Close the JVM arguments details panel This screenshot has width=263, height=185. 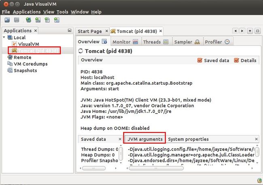point(256,139)
